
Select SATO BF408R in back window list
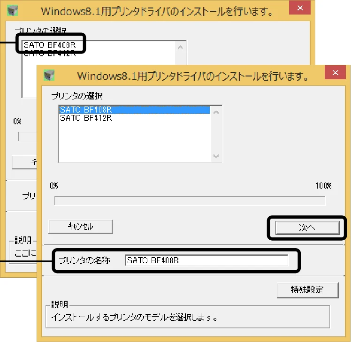click(50, 45)
